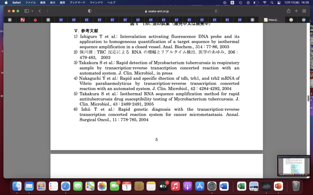Reload the osaka-amt.or.jp page
This screenshot has height=195, width=313.
216,11
